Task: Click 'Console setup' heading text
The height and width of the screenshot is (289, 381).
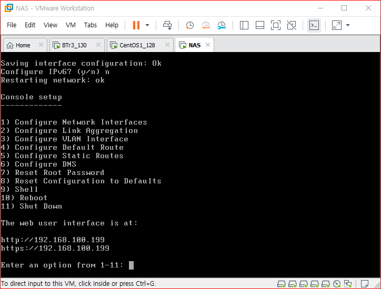Action: pos(32,97)
